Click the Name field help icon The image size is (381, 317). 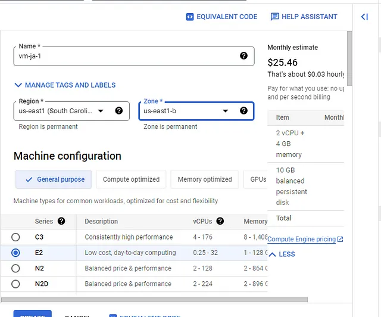243,55
